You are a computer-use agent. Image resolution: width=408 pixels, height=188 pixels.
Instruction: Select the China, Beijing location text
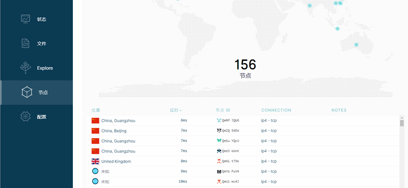[114, 131]
